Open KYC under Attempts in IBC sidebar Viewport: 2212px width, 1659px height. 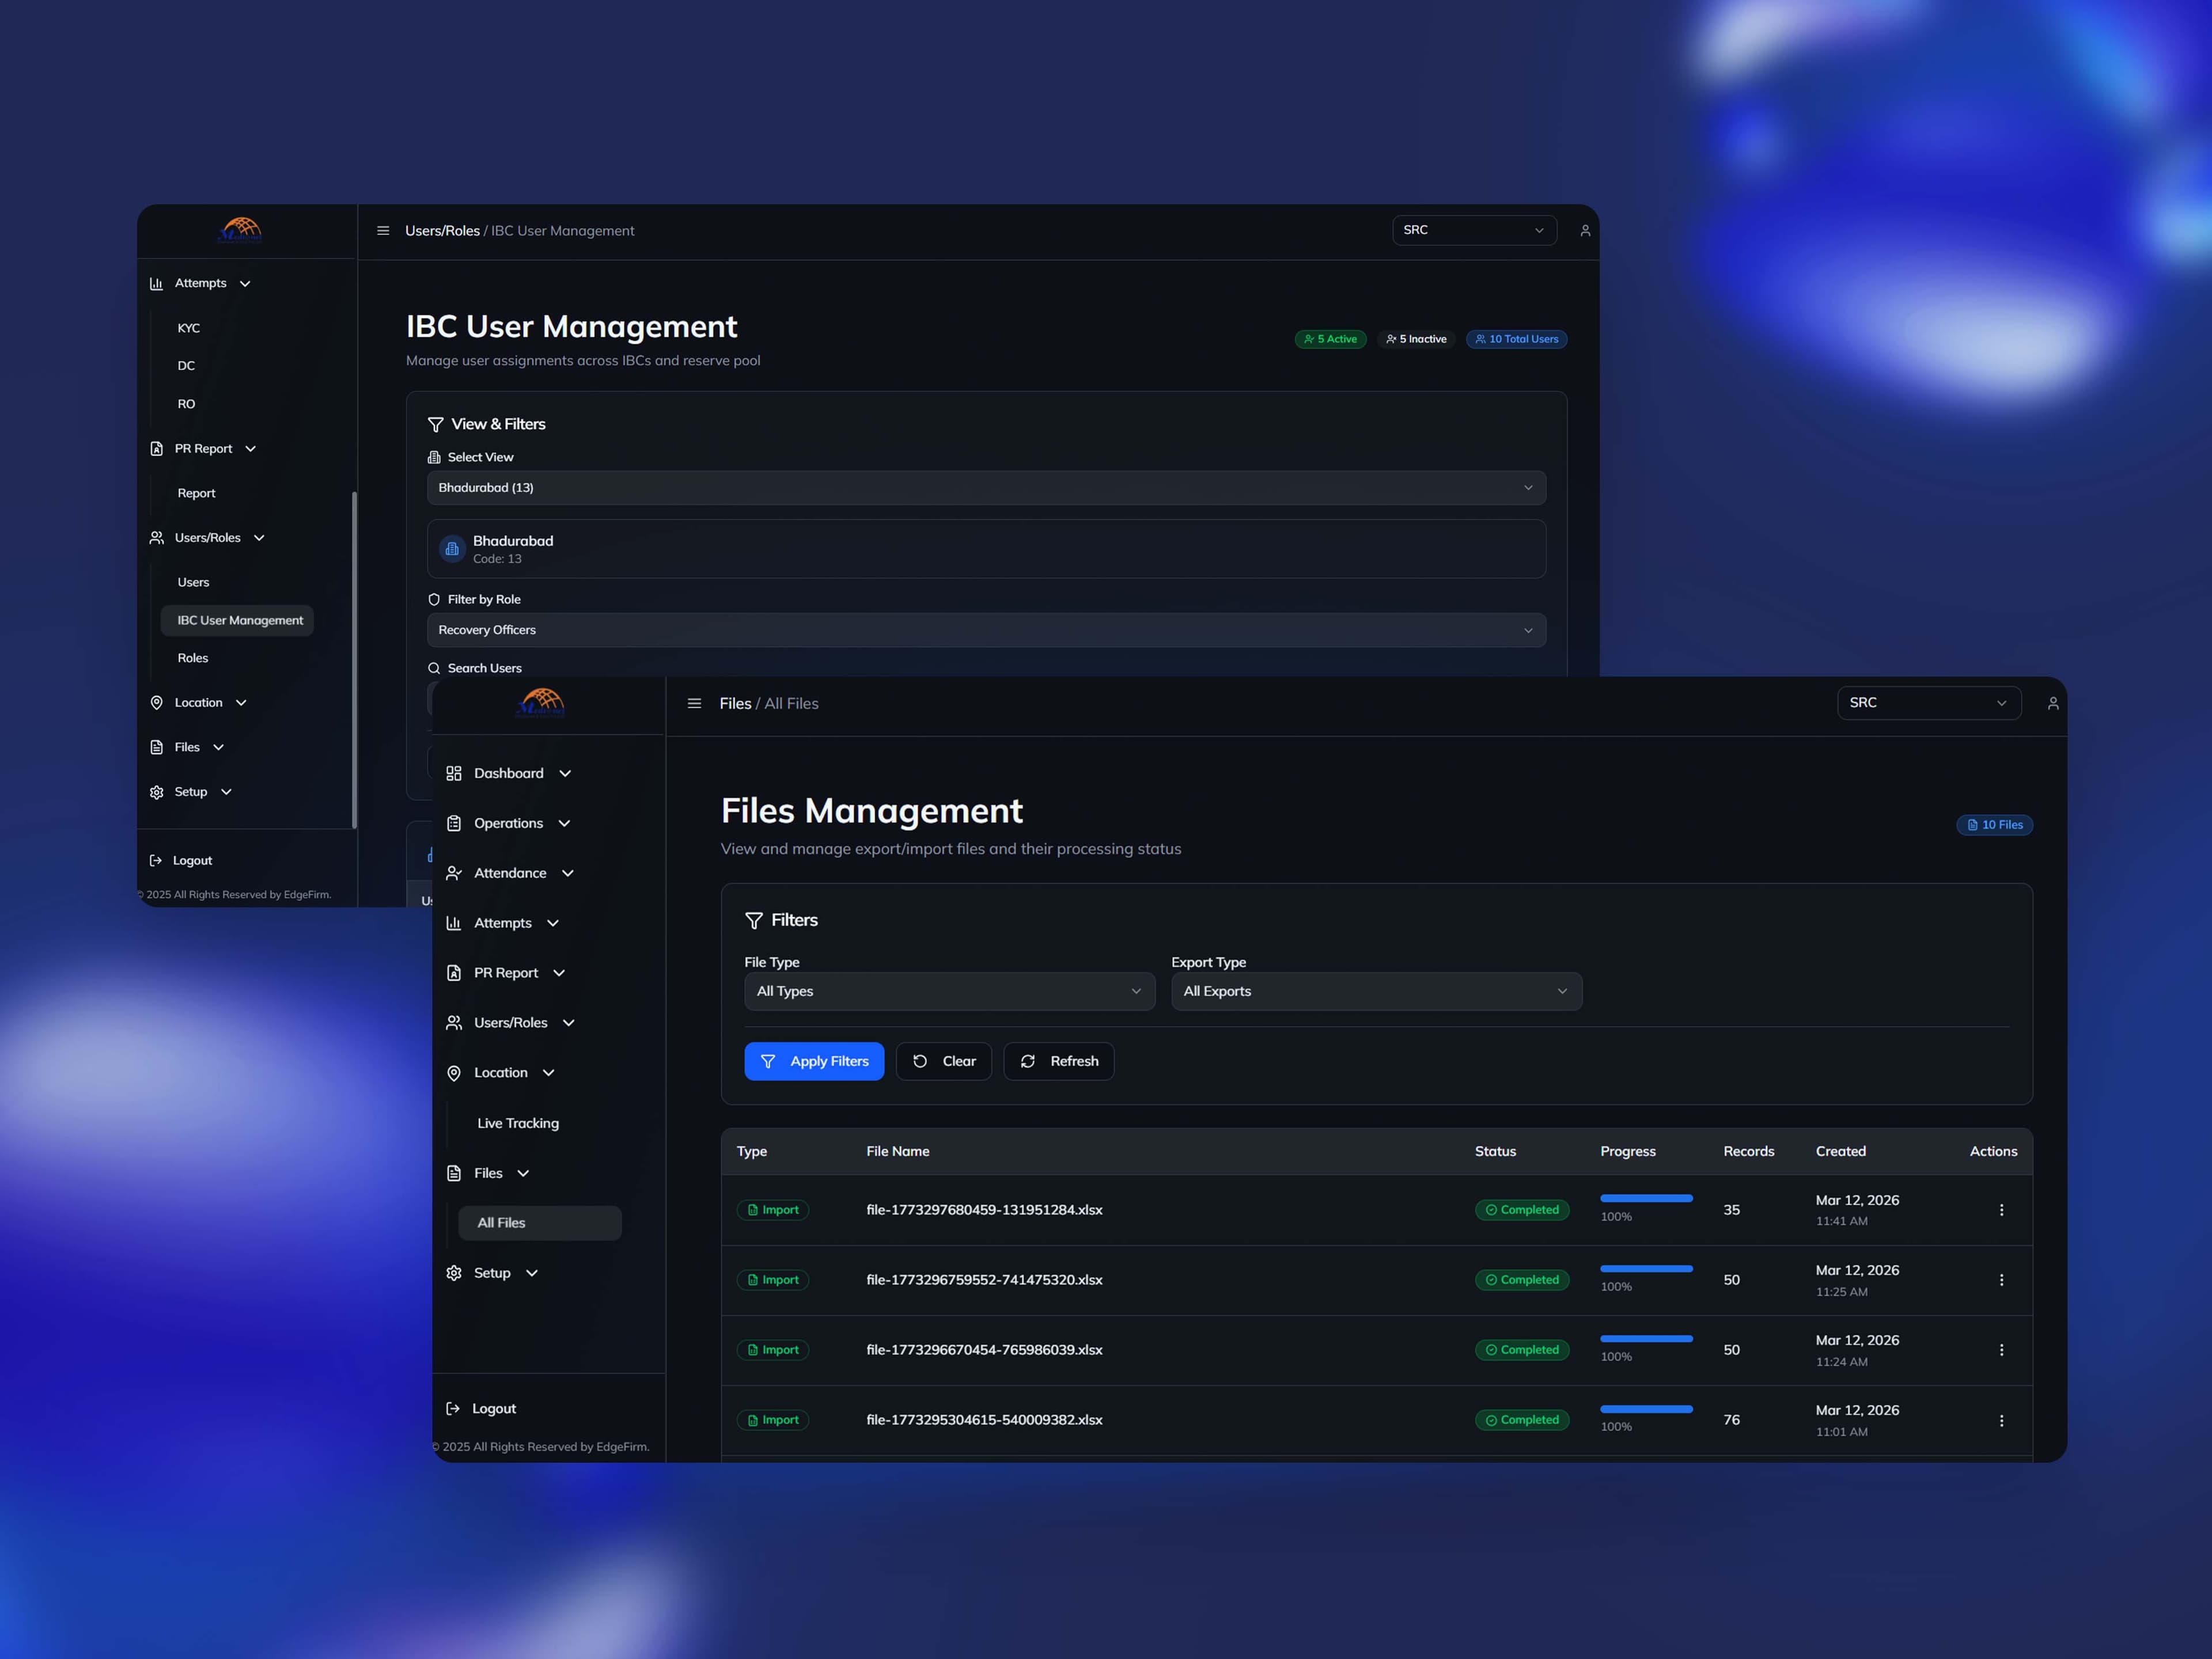[x=189, y=329]
